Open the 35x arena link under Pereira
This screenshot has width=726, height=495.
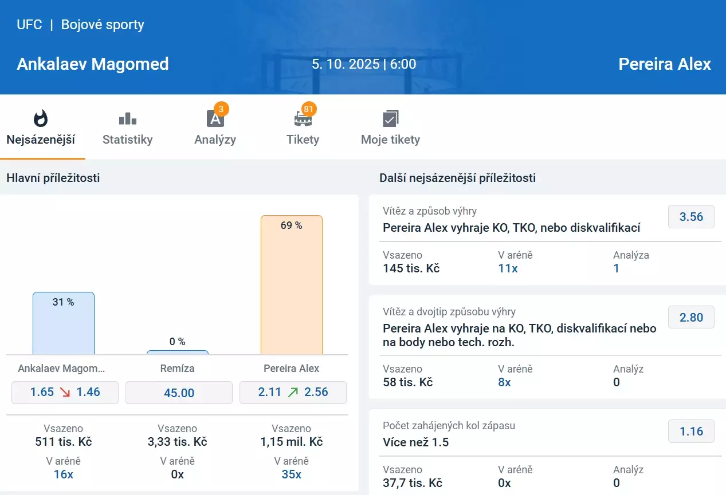click(x=291, y=474)
